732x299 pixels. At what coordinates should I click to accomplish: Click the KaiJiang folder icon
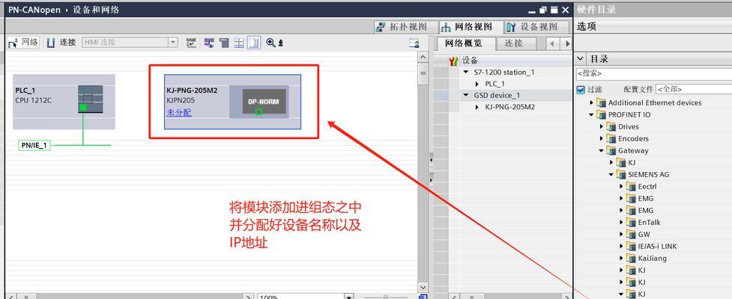(x=631, y=259)
